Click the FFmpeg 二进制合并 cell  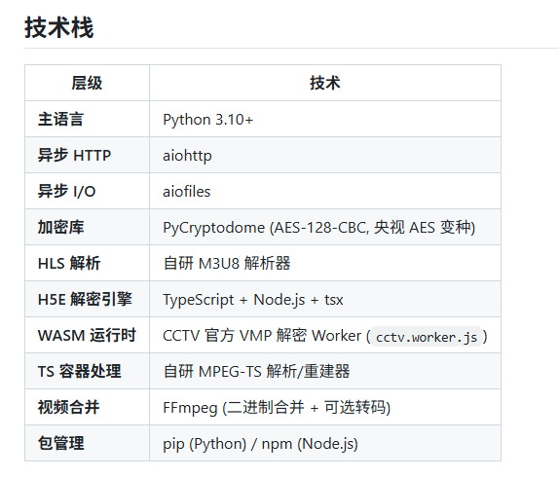pos(277,408)
